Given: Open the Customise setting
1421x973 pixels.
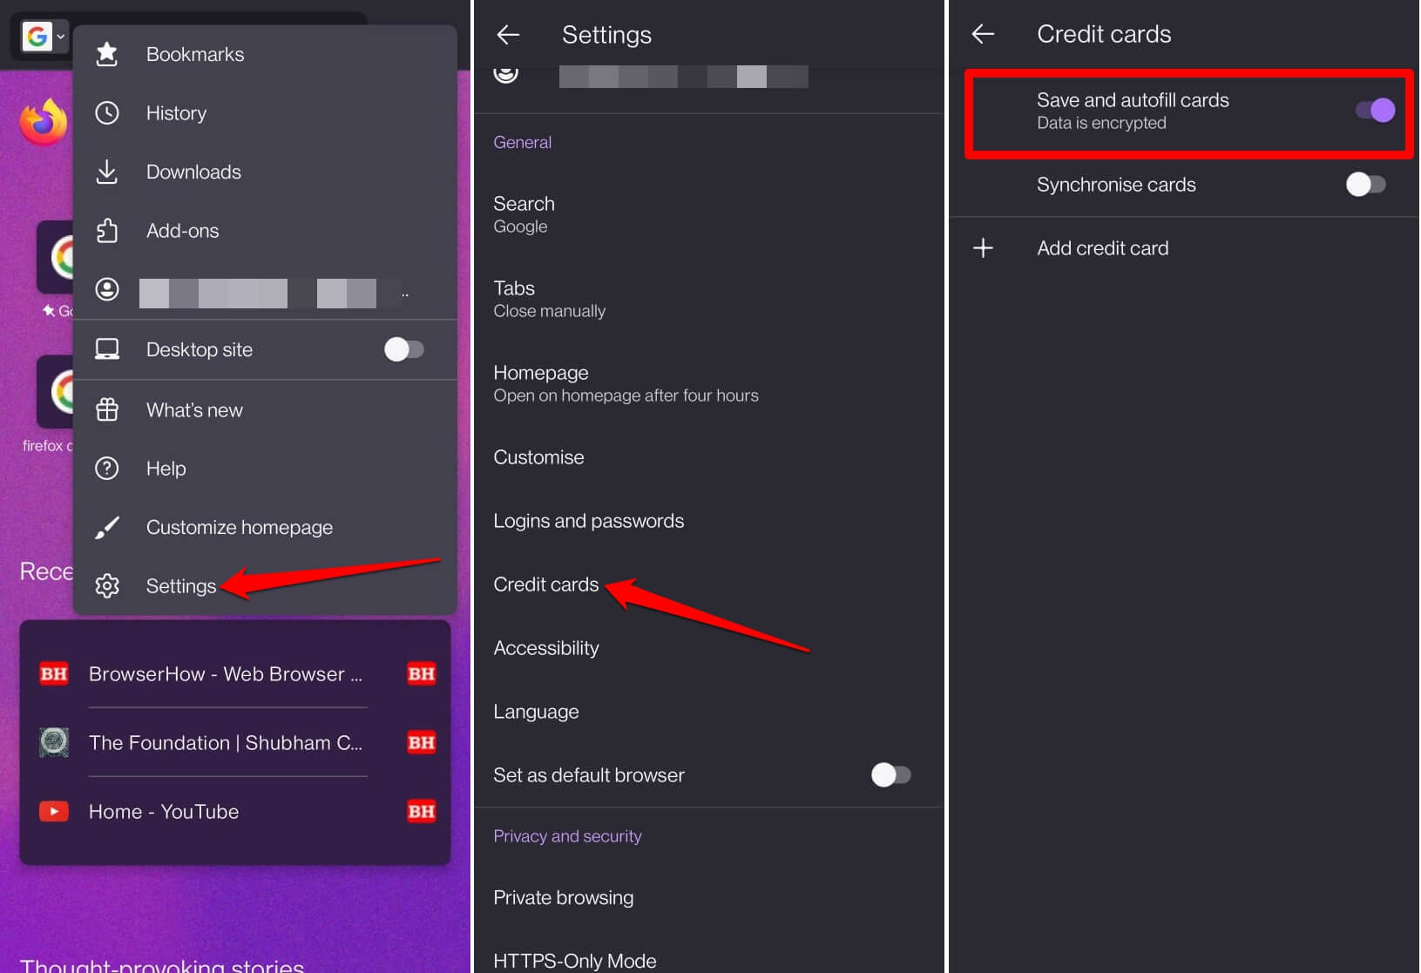Looking at the screenshot, I should (707, 457).
